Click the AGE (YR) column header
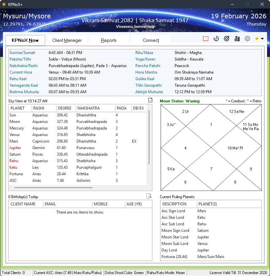The image size is (270, 276). pyautogui.click(x=138, y=204)
